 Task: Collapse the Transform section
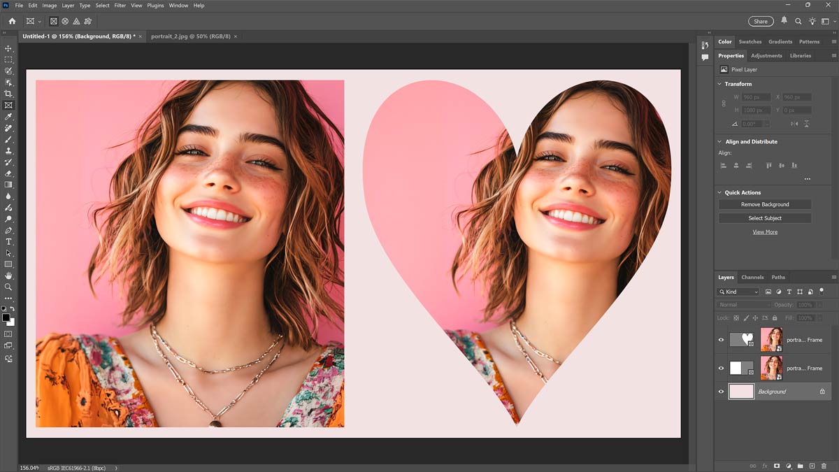[x=720, y=84]
